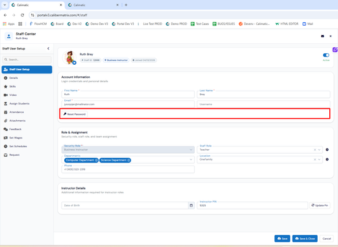
Task: Click the Save button
Action: point(282,238)
